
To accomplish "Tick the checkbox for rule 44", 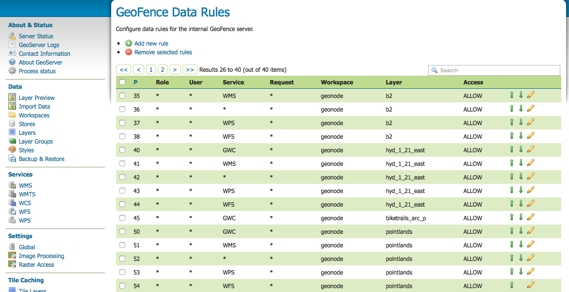I will click(x=122, y=204).
